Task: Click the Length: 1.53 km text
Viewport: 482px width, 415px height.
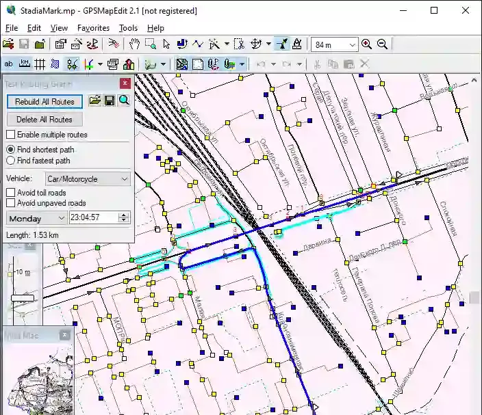Action: coord(32,235)
